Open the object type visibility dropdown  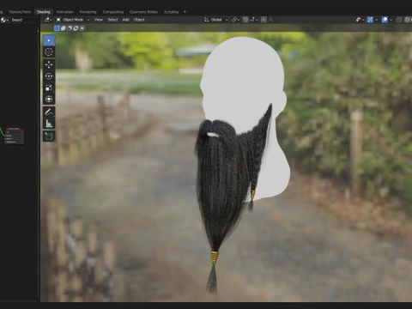(360, 20)
